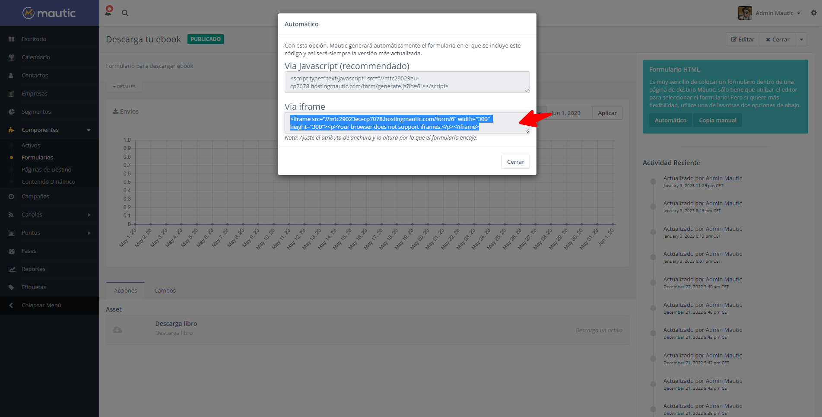Viewport: 822px width, 417px height.
Task: Click the Puntos calculator icon
Action: (11, 233)
